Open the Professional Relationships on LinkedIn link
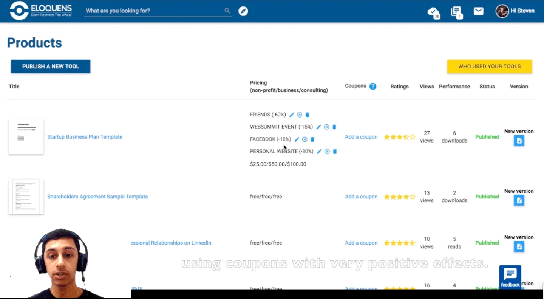Viewport: 544px width, 299px height. [172, 243]
